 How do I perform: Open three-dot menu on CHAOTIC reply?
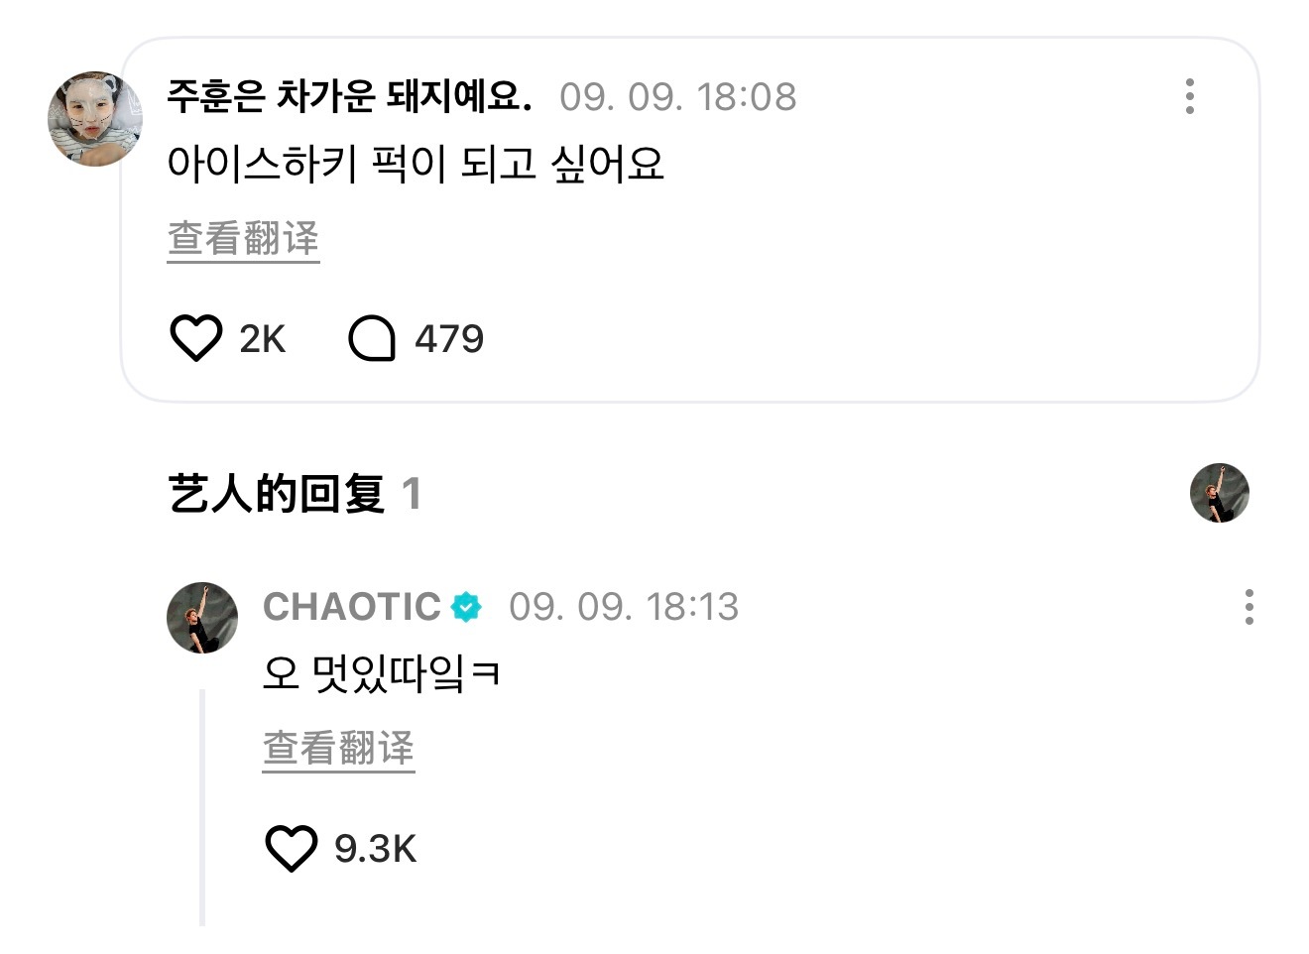(1249, 606)
